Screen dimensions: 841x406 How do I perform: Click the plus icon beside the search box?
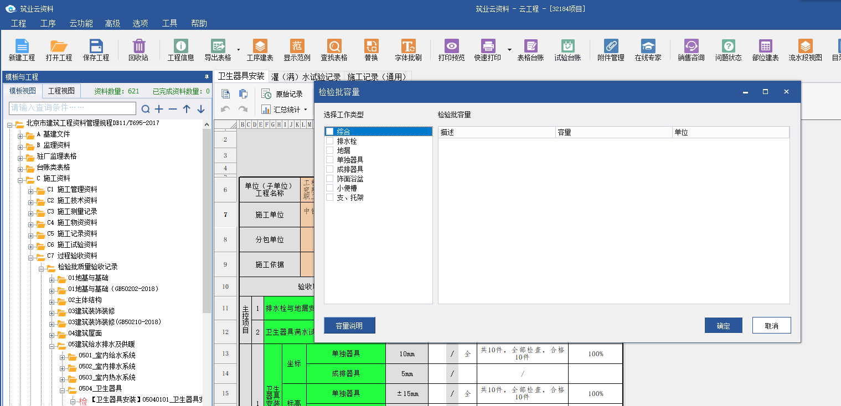coord(159,109)
